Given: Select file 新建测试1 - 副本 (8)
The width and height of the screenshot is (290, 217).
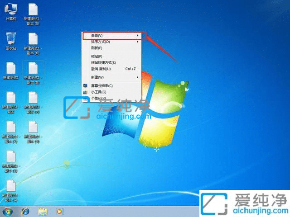Looking at the screenshot, I should pos(33,73).
